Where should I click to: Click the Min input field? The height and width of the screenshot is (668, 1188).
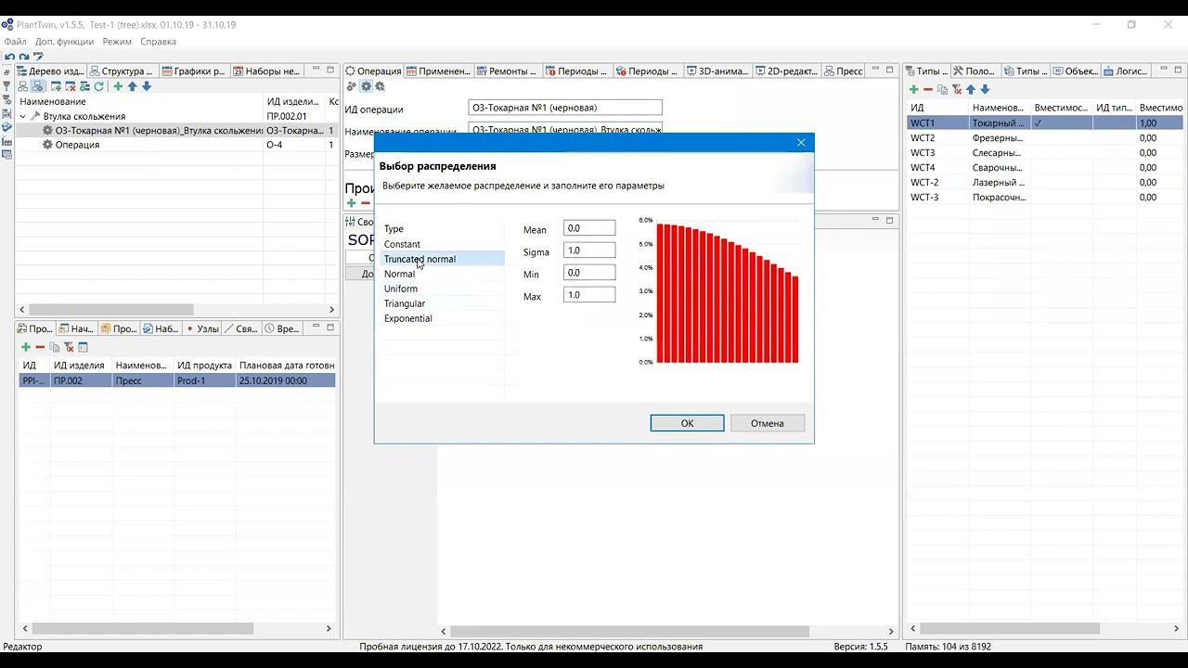589,273
